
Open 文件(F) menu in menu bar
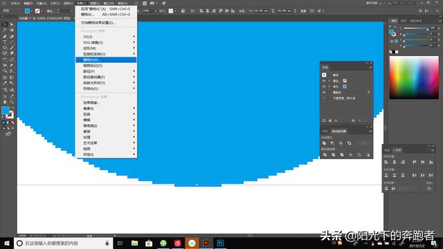[x=15, y=3]
